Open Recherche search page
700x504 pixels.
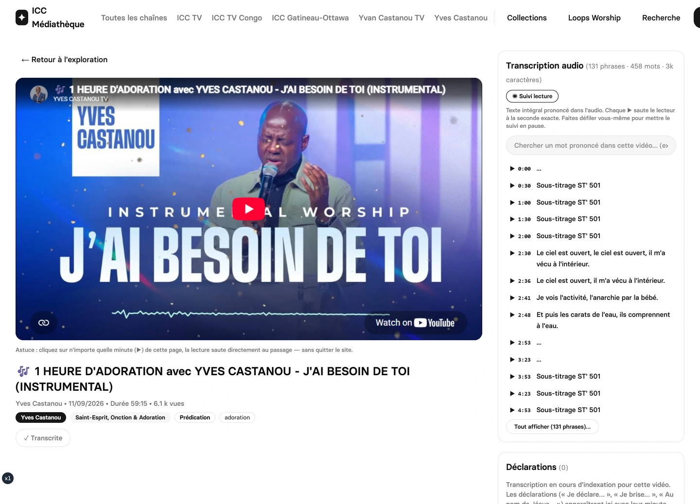661,17
